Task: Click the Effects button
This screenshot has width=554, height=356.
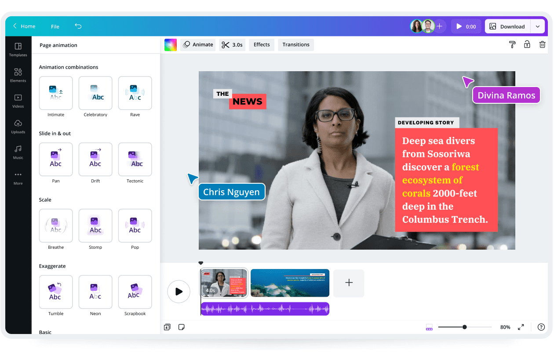Action: click(x=262, y=44)
